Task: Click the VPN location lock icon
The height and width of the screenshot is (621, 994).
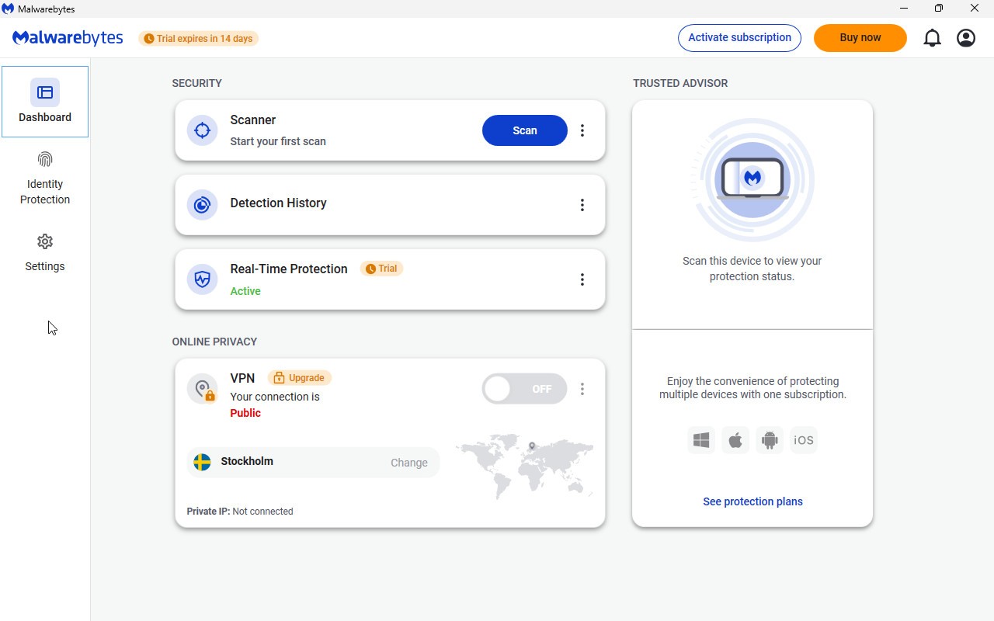Action: point(203,390)
